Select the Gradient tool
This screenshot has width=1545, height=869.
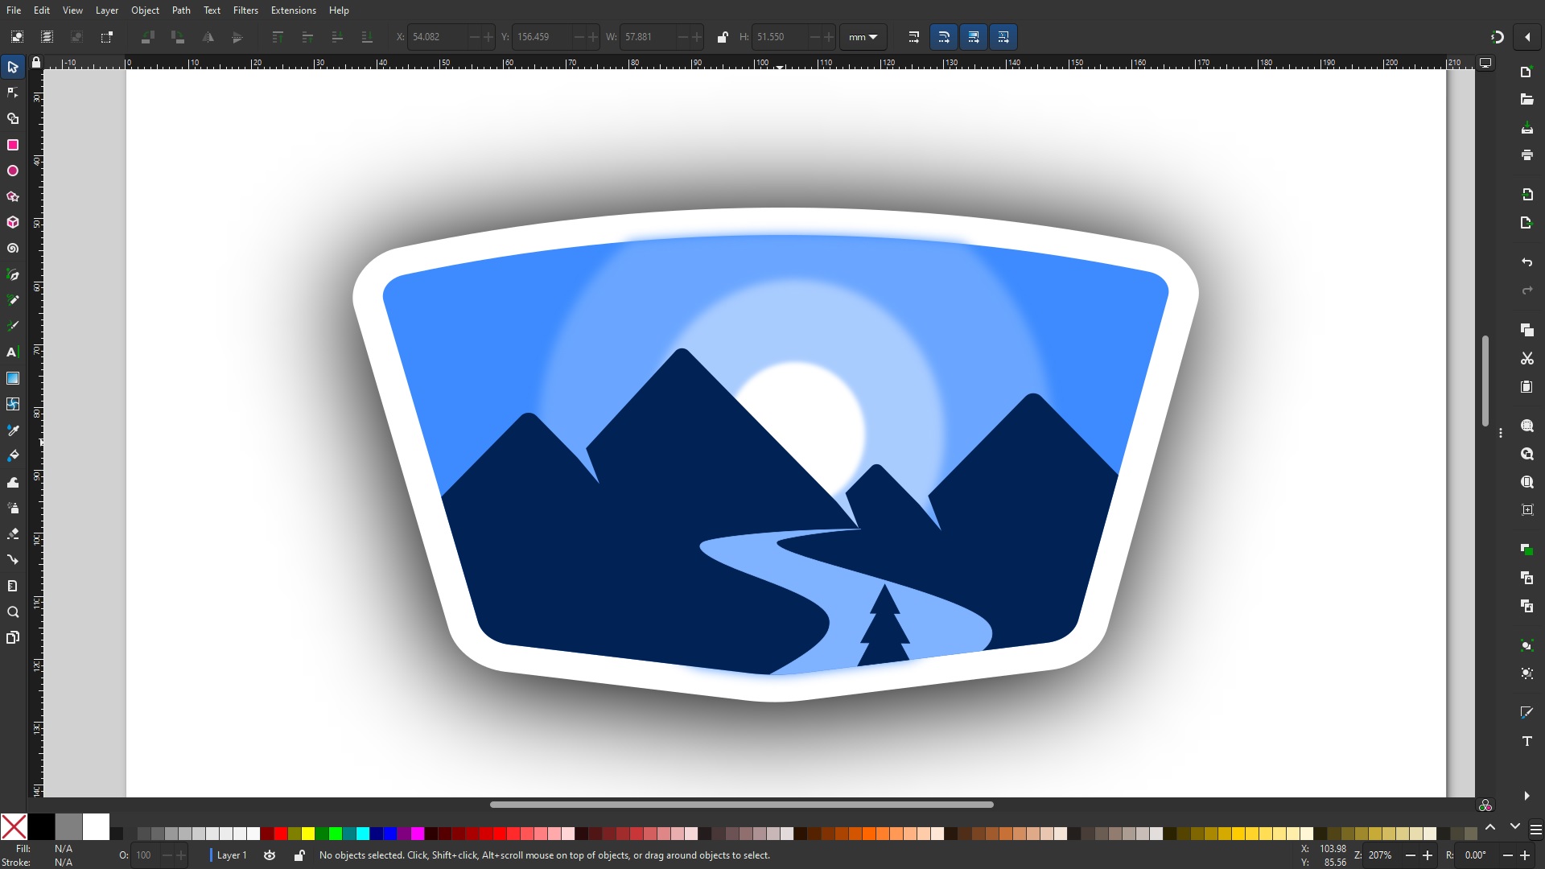[x=13, y=378]
